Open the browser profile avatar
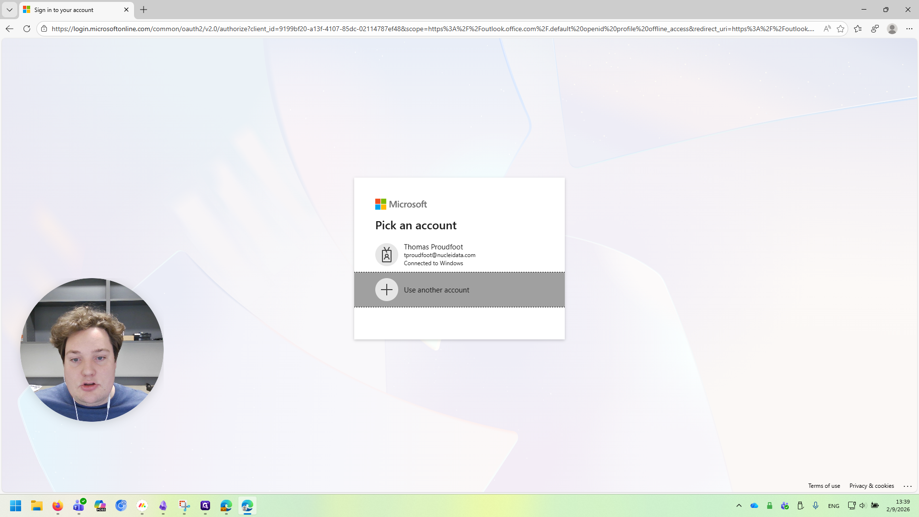This screenshot has width=919, height=517. 892,29
